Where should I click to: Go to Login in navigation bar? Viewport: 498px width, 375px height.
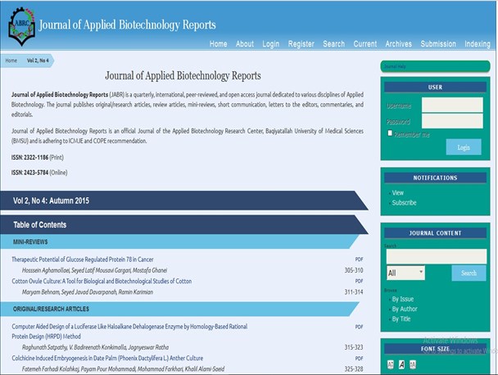click(270, 44)
